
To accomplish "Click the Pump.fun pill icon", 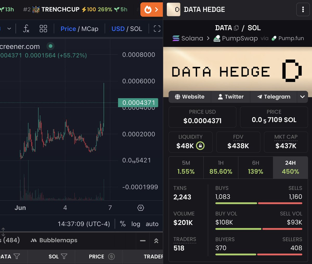I will click(274, 38).
